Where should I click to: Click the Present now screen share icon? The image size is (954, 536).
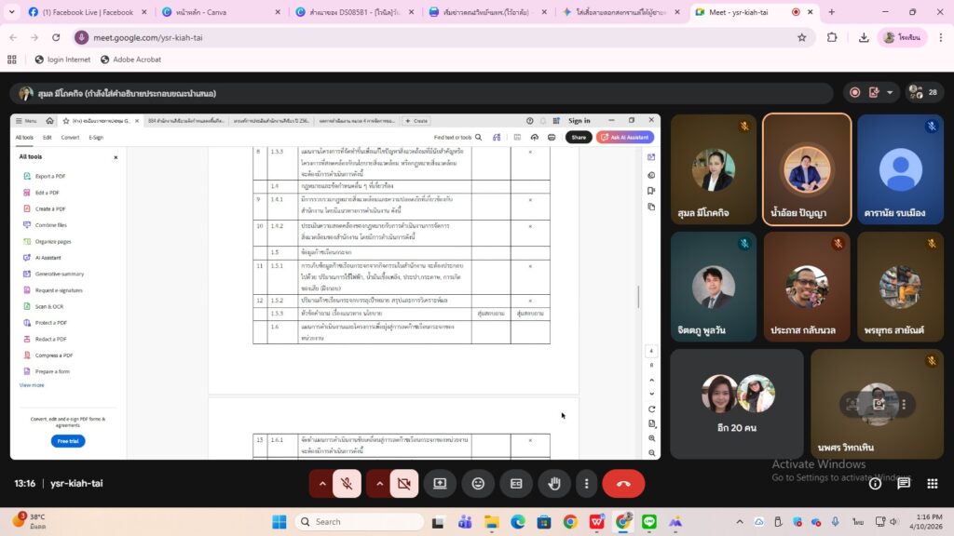(440, 484)
